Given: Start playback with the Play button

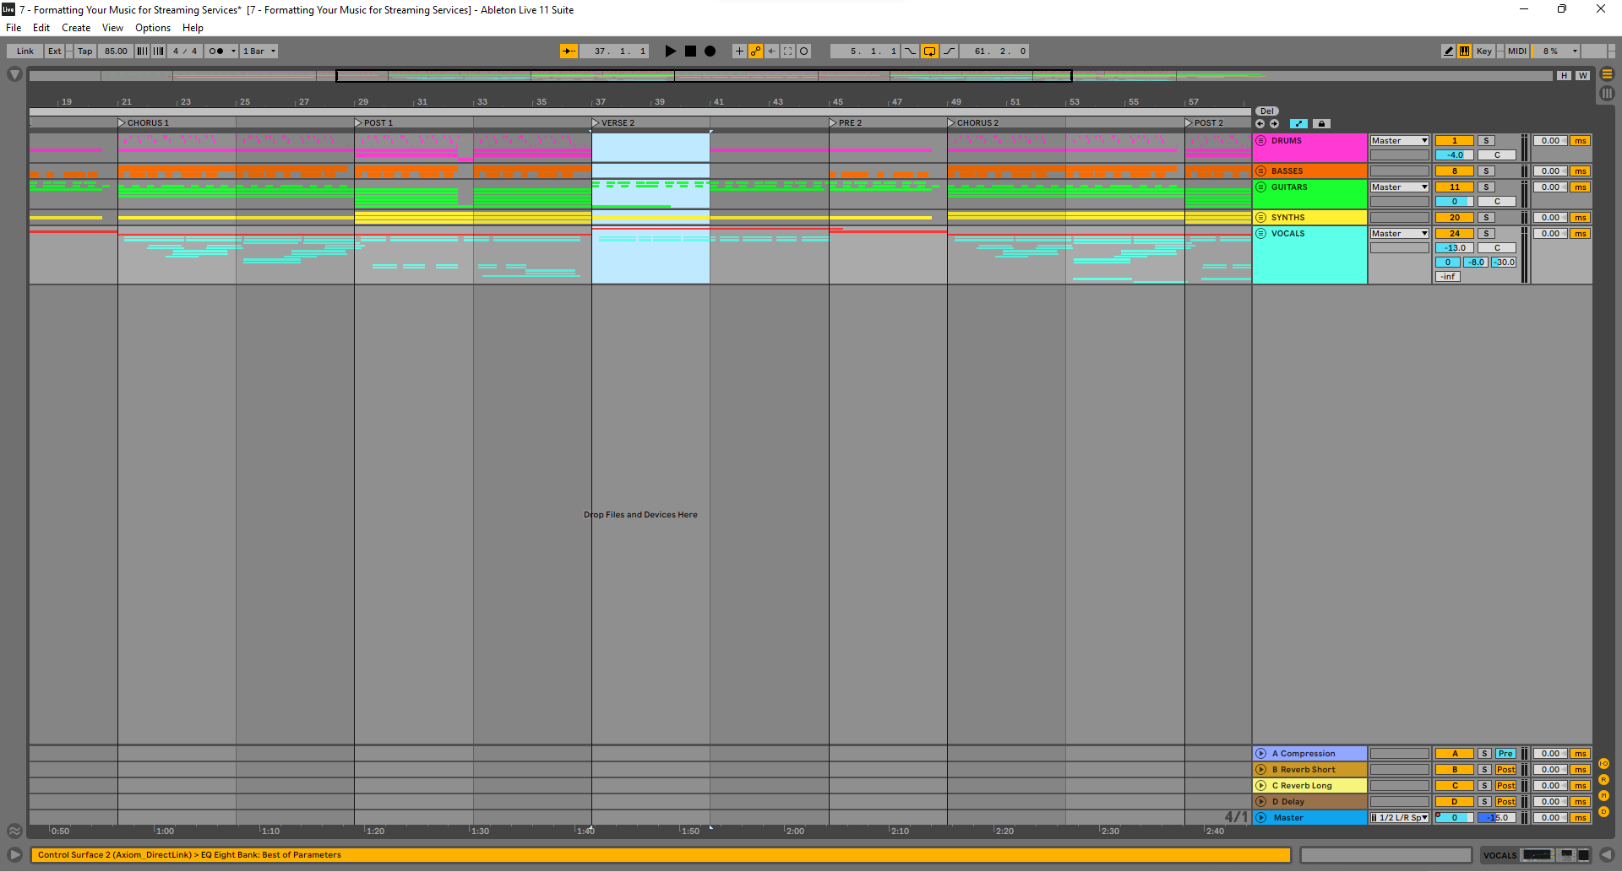Looking at the screenshot, I should 670,51.
